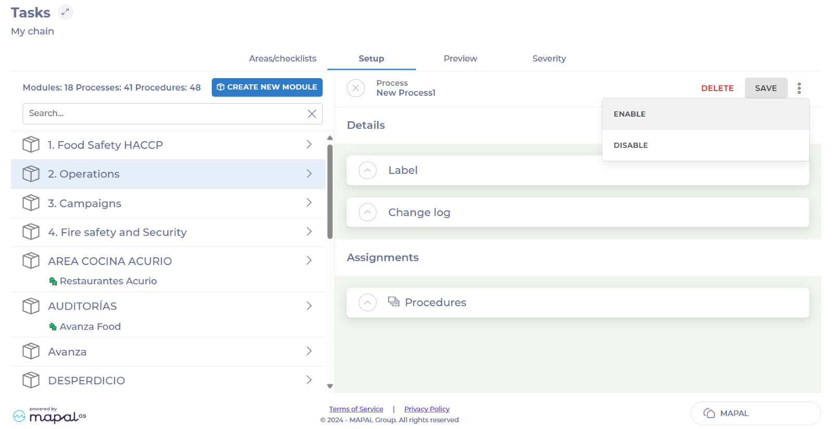
Task: Click the cube icon of 1. Food Safety HACCP
Action: point(31,144)
